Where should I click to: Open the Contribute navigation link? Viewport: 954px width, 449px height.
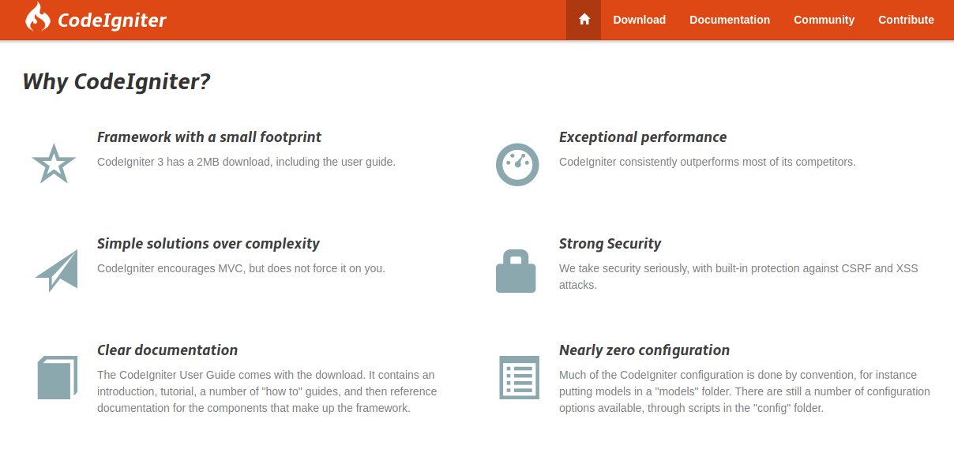pos(906,20)
